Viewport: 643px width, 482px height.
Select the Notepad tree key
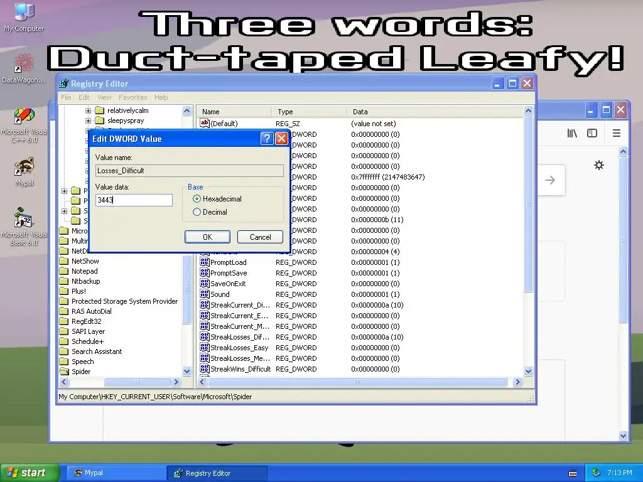(85, 271)
